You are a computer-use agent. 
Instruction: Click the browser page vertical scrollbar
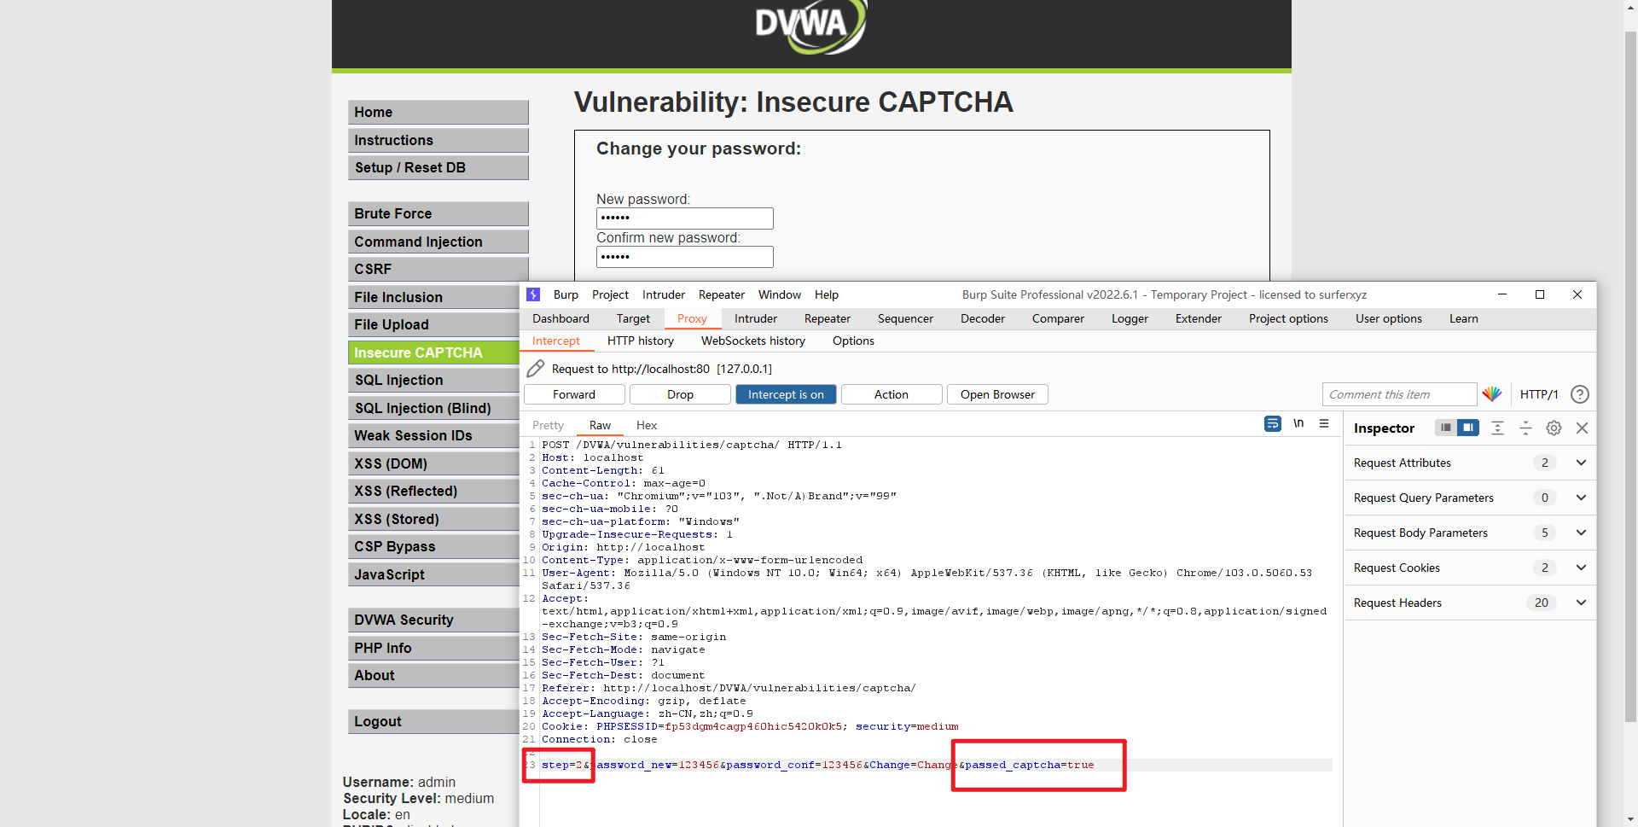(1630, 376)
